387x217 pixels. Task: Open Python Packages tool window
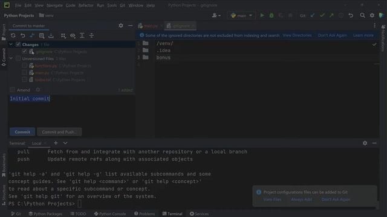(x=45, y=214)
